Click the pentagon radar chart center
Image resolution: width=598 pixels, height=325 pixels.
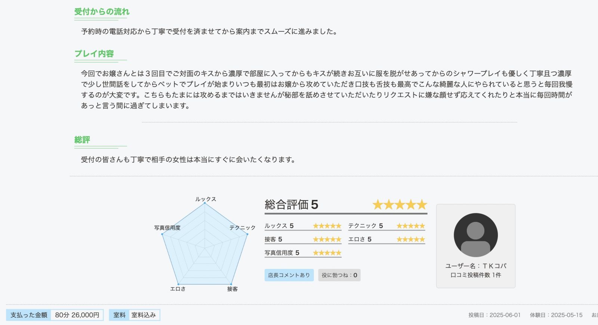tap(205, 247)
